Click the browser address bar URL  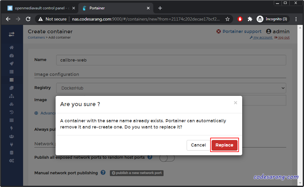[146, 19]
